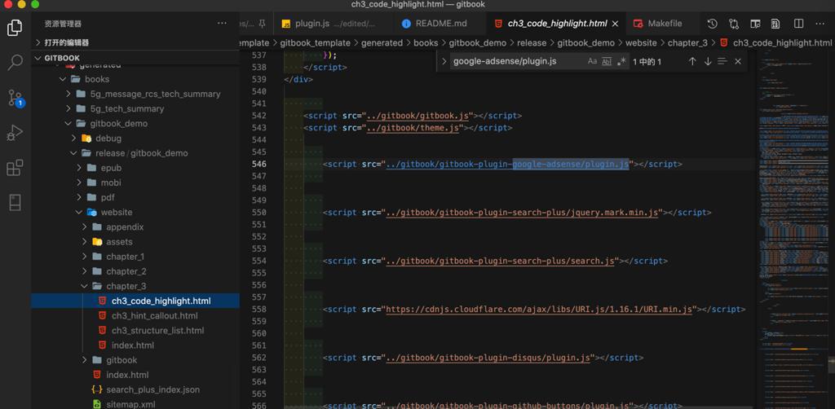Switch to ch3_code_highlight.html editor tab

point(556,24)
